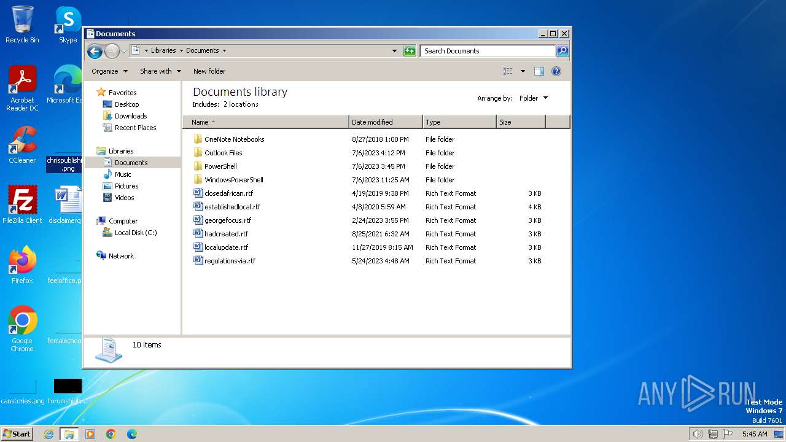Select Videos library in navigation pane
This screenshot has height=442, width=786.
tap(124, 198)
